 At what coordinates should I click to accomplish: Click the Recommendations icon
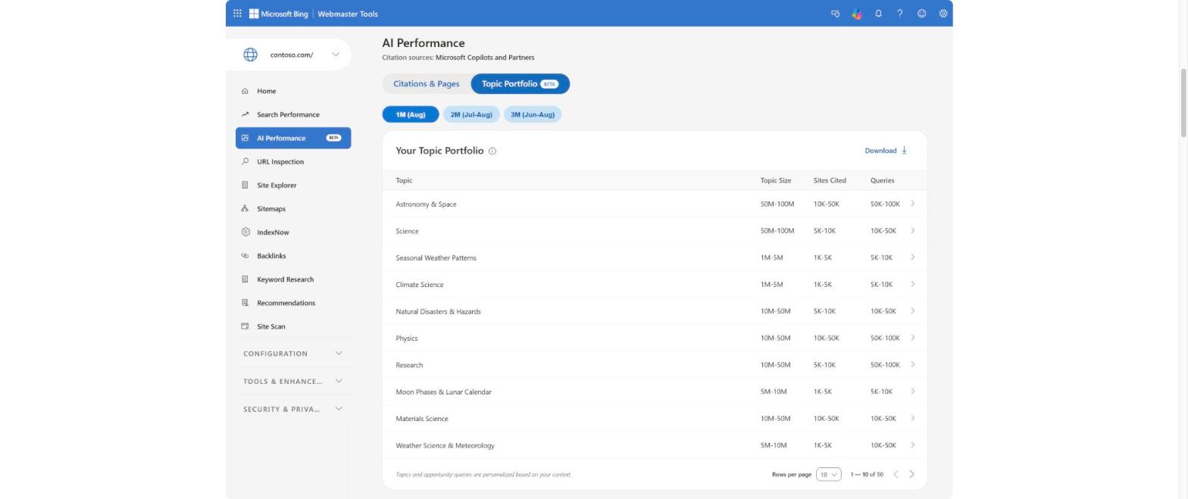click(x=245, y=303)
